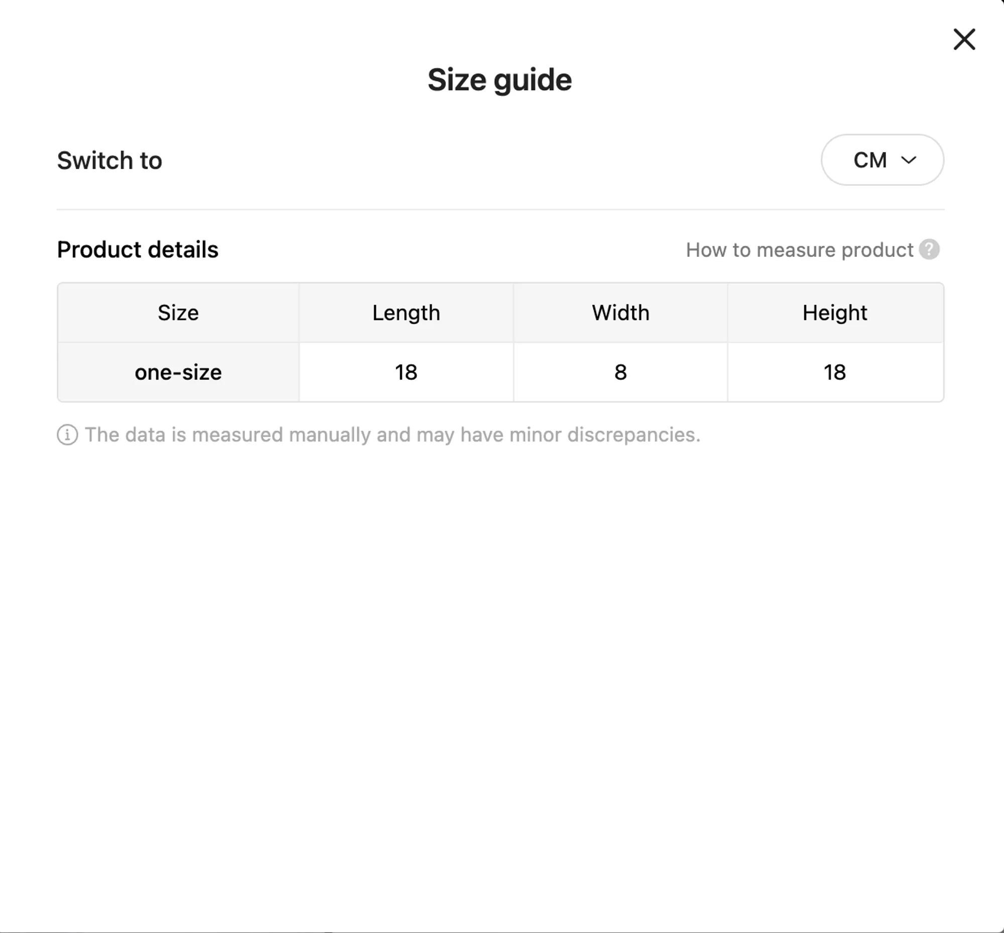
Task: Open the CM unit dropdown
Action: [883, 160]
